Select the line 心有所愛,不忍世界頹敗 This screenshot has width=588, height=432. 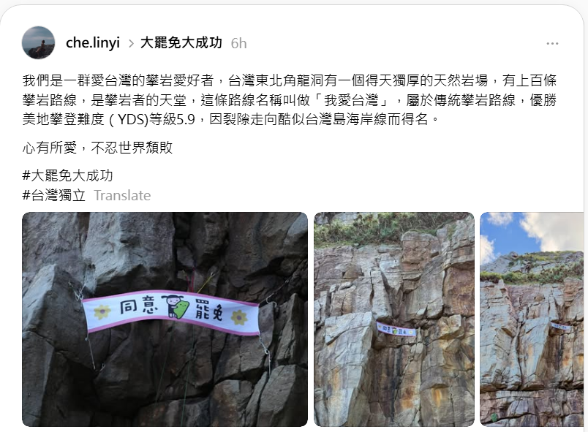(97, 148)
